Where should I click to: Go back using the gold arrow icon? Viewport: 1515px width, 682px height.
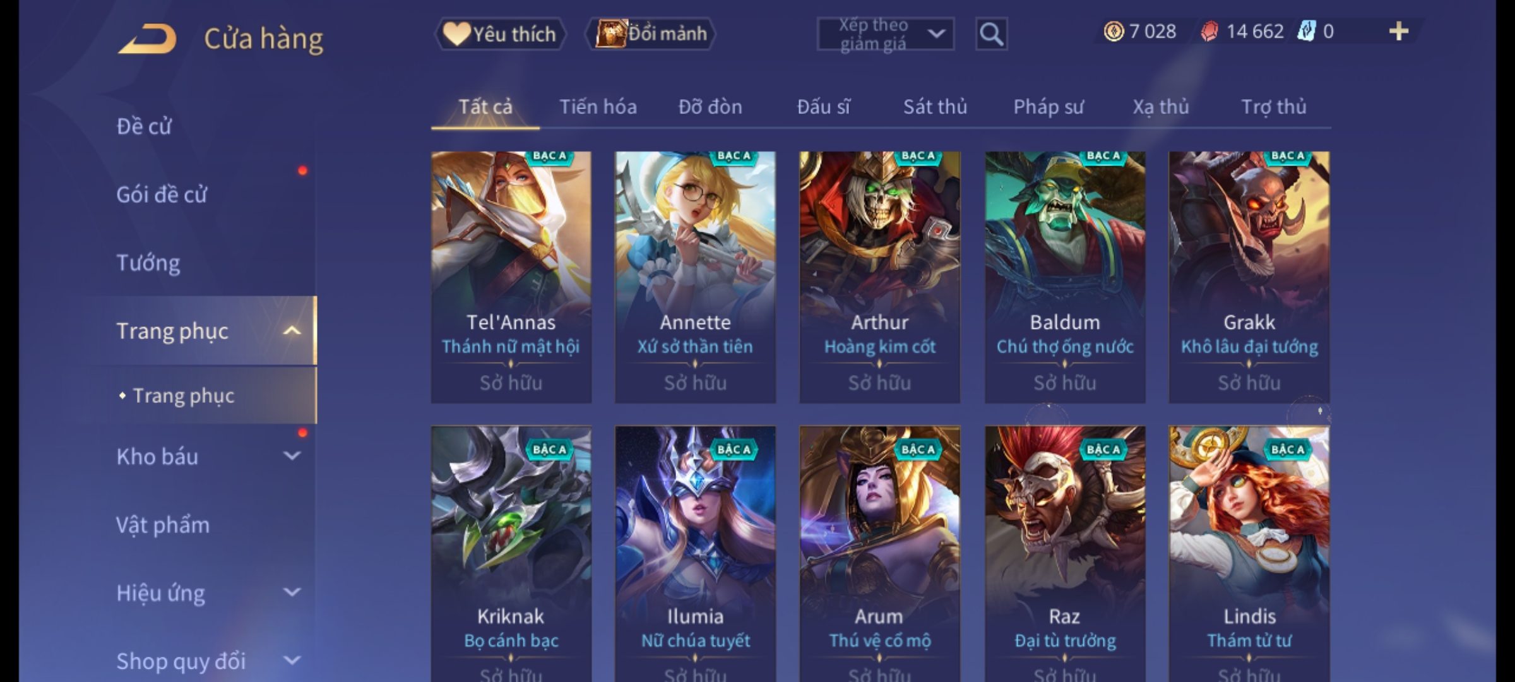[x=147, y=38]
